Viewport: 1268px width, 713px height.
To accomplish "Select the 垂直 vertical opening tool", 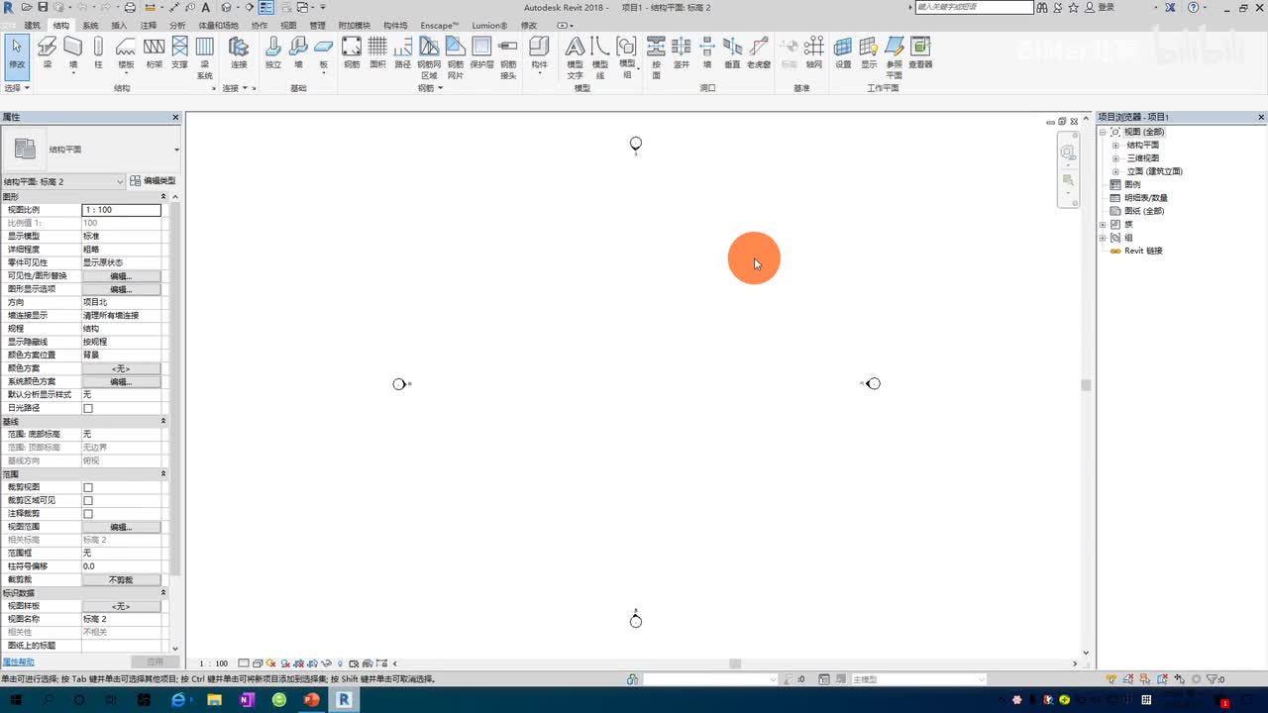I will pyautogui.click(x=732, y=51).
